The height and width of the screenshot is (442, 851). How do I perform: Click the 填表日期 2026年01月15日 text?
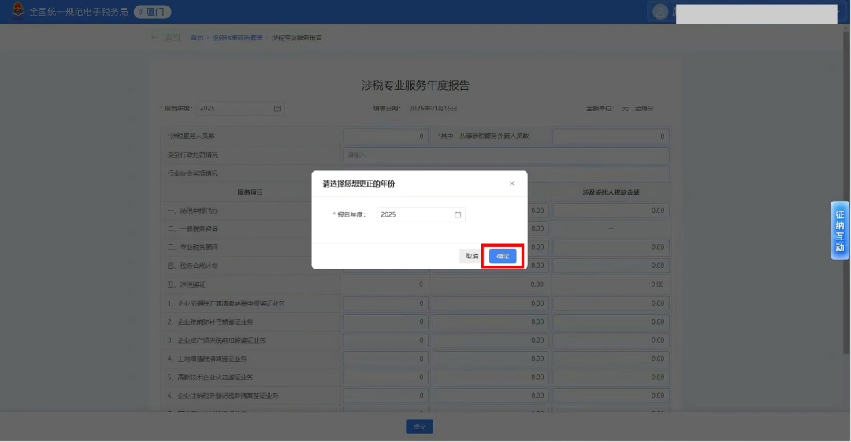click(415, 109)
